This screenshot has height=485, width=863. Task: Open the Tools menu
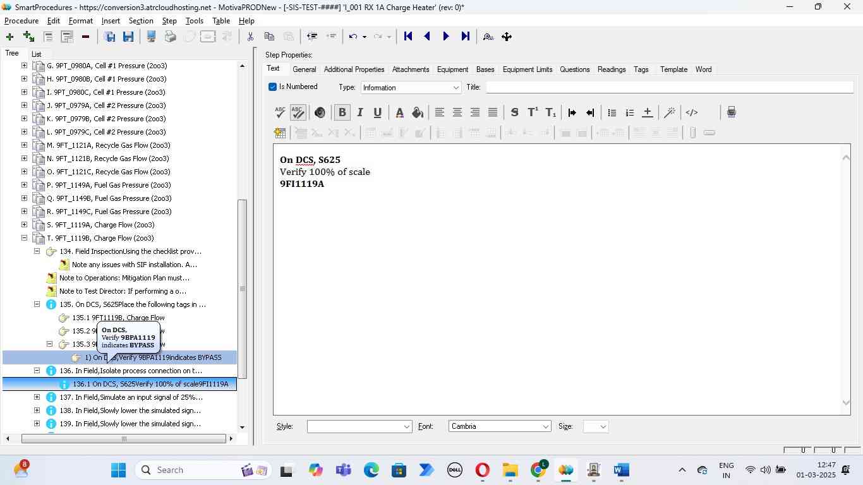pyautogui.click(x=194, y=21)
